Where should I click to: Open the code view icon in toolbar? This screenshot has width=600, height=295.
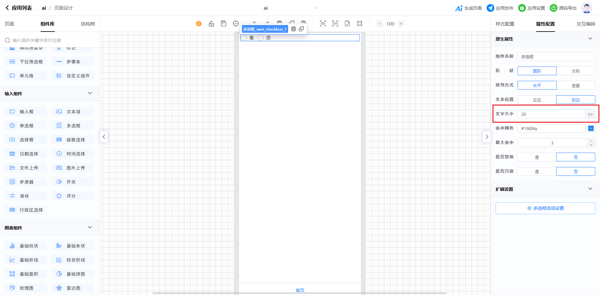pyautogui.click(x=335, y=24)
